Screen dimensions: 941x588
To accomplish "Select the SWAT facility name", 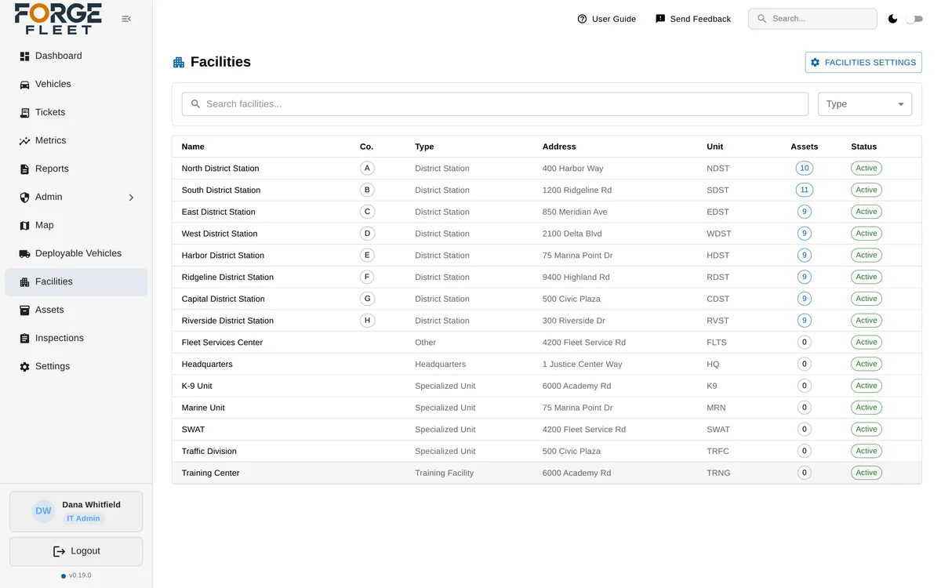I will pyautogui.click(x=193, y=430).
